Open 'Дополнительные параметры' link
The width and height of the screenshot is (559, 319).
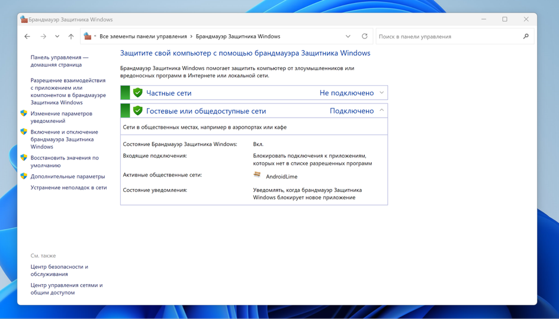point(68,177)
